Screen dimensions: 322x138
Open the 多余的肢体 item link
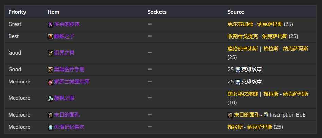point(67,24)
